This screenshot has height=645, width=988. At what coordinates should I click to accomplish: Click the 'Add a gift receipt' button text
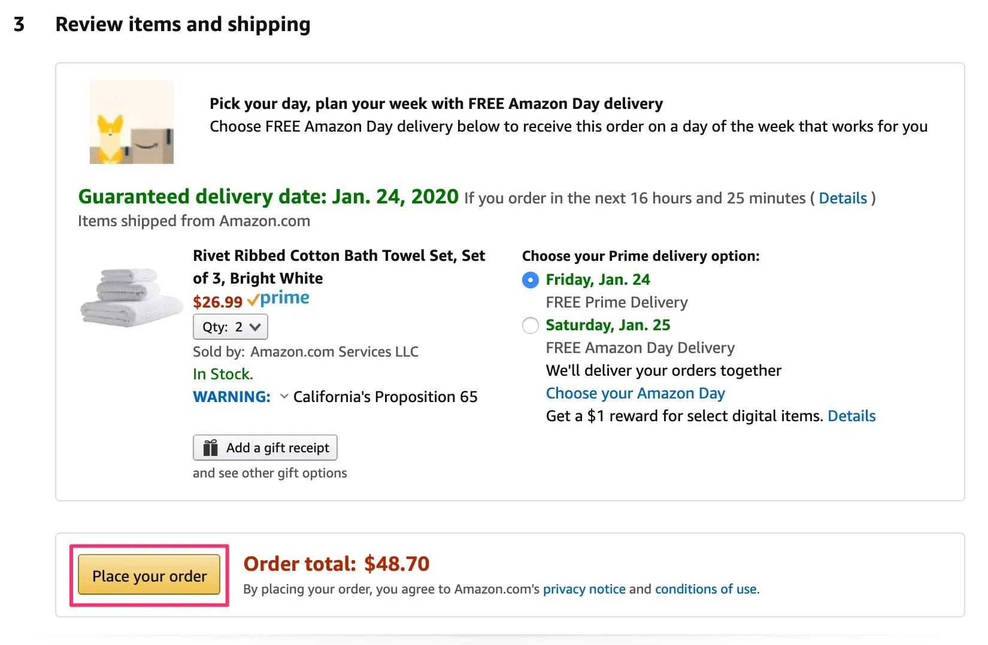point(277,448)
